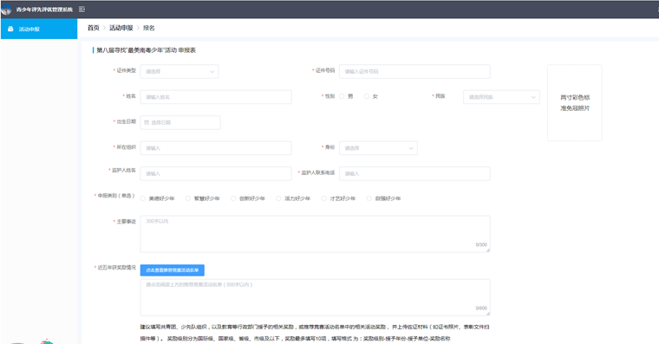Viewport: 659px width, 344px height.
Task: Collapse the sidebar with the menu fold icon
Action: click(x=82, y=10)
